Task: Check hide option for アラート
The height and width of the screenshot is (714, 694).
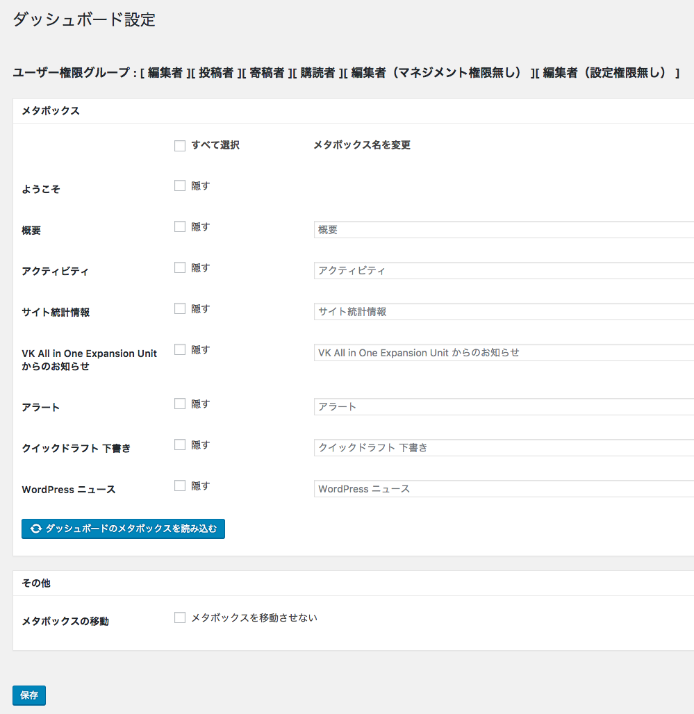Action: 180,404
